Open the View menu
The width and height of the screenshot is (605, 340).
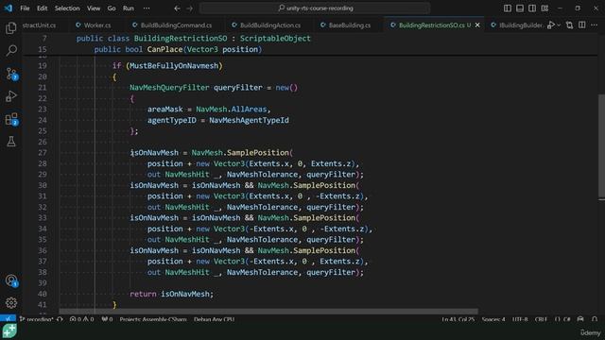94,8
